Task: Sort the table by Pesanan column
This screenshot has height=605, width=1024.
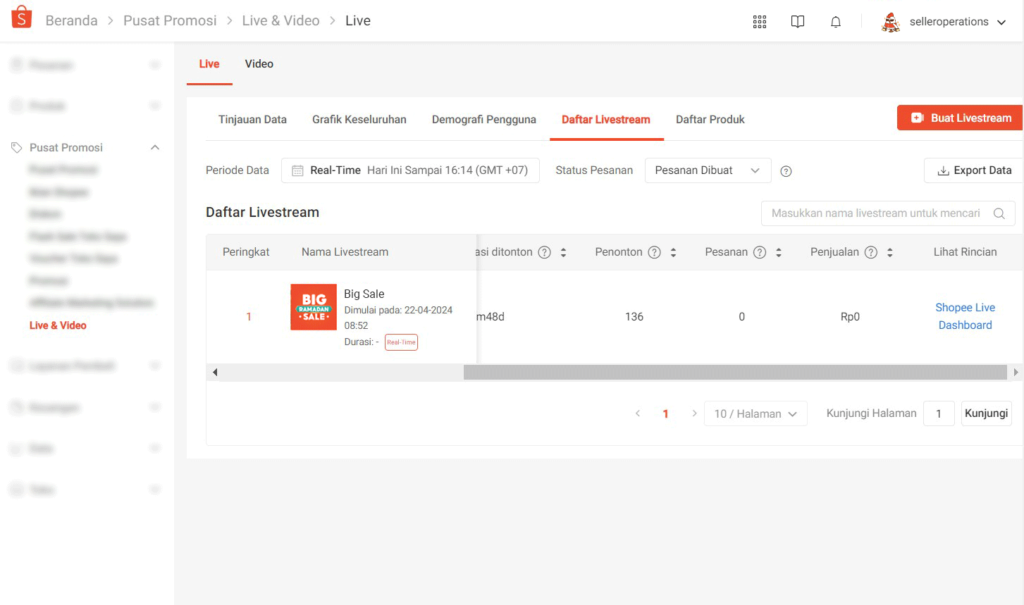Action: (779, 252)
